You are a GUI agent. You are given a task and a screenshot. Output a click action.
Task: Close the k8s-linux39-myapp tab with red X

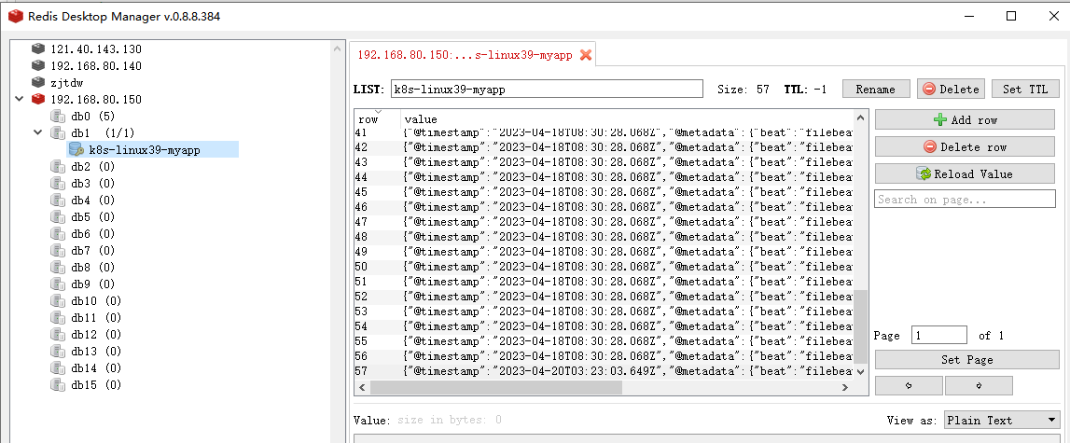click(x=586, y=55)
